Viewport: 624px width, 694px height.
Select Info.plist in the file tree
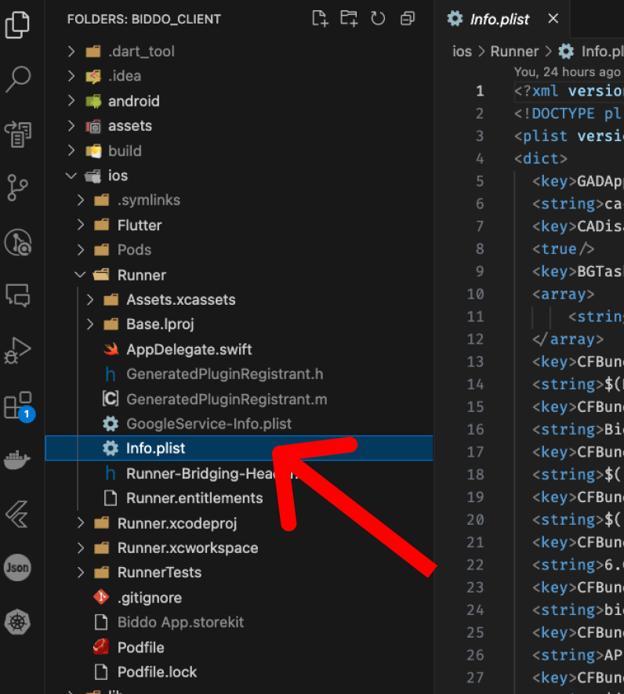(239, 448)
